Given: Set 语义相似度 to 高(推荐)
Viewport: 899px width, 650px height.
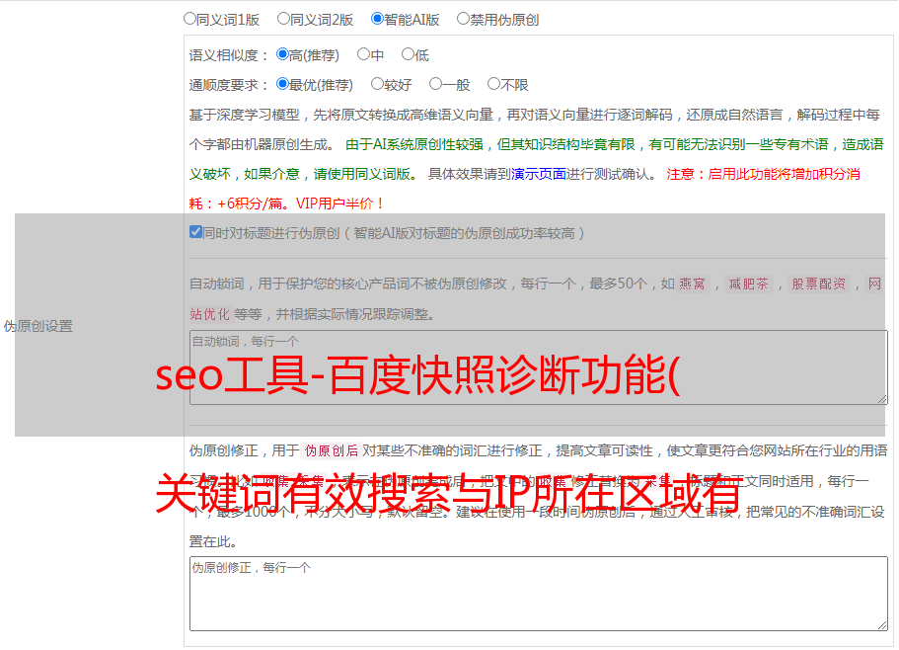Looking at the screenshot, I should point(282,54).
